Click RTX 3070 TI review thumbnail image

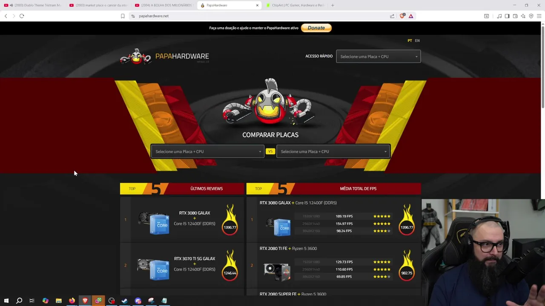tap(154, 269)
